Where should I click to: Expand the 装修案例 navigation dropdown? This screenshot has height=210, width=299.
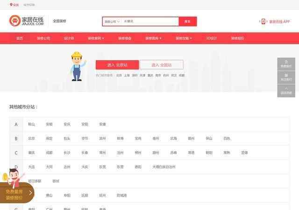click(x=96, y=38)
